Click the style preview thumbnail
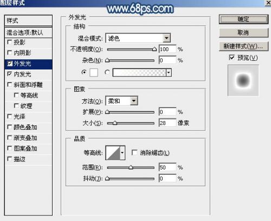Viewport: 271px width, 221px height. (x=243, y=80)
